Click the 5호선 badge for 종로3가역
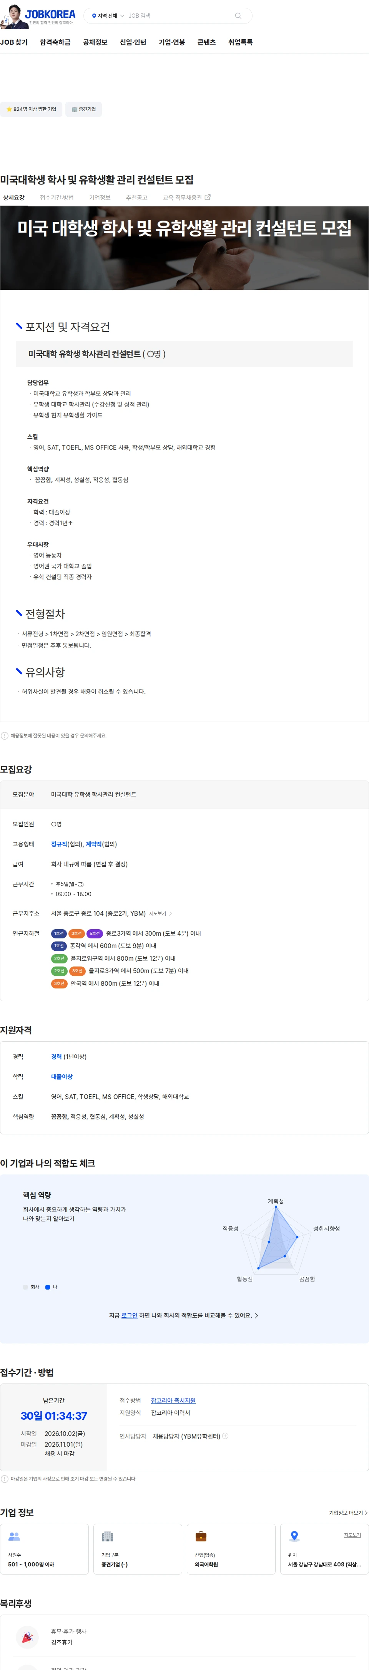The width and height of the screenshot is (369, 1670). [95, 933]
